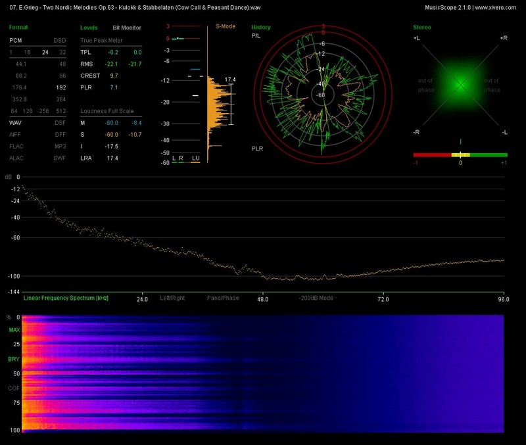Click the History panel heading
526x445 pixels.
click(x=261, y=27)
